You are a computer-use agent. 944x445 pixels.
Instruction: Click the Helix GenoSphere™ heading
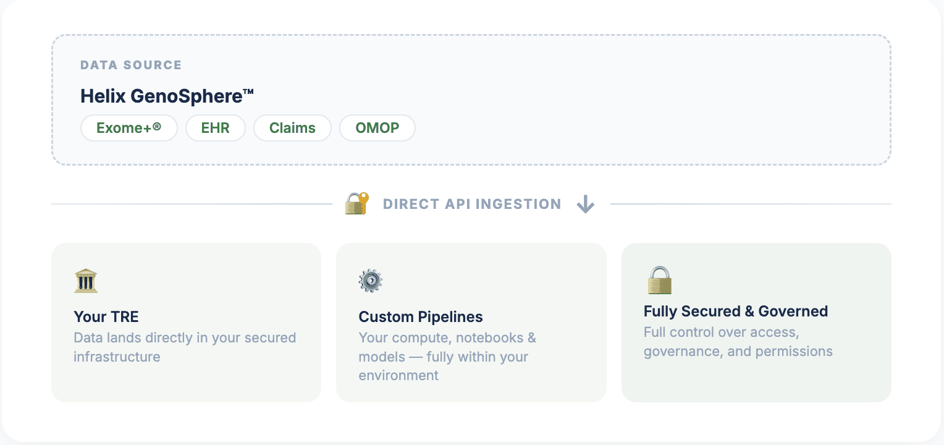[x=167, y=96]
